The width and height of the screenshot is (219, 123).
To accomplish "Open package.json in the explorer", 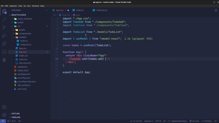I will point(24,74).
